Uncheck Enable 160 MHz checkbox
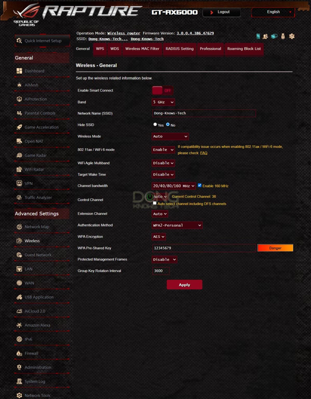 200,185
